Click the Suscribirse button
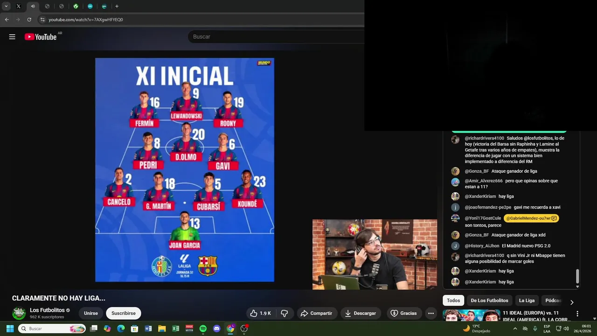The width and height of the screenshot is (597, 336). [x=124, y=313]
